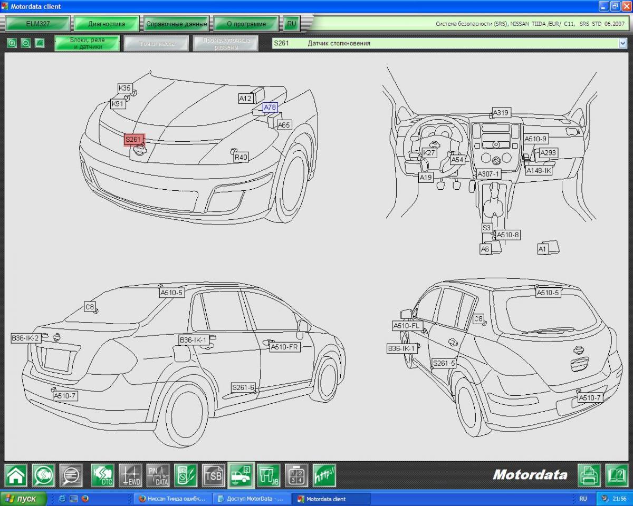This screenshot has width=633, height=506.
Task: Select the A148-IK component label
Action: coord(539,171)
